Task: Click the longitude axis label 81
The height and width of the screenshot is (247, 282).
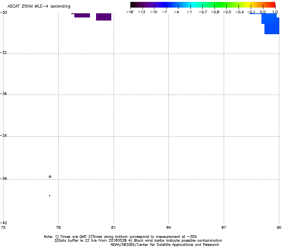Action: [x=113, y=228]
